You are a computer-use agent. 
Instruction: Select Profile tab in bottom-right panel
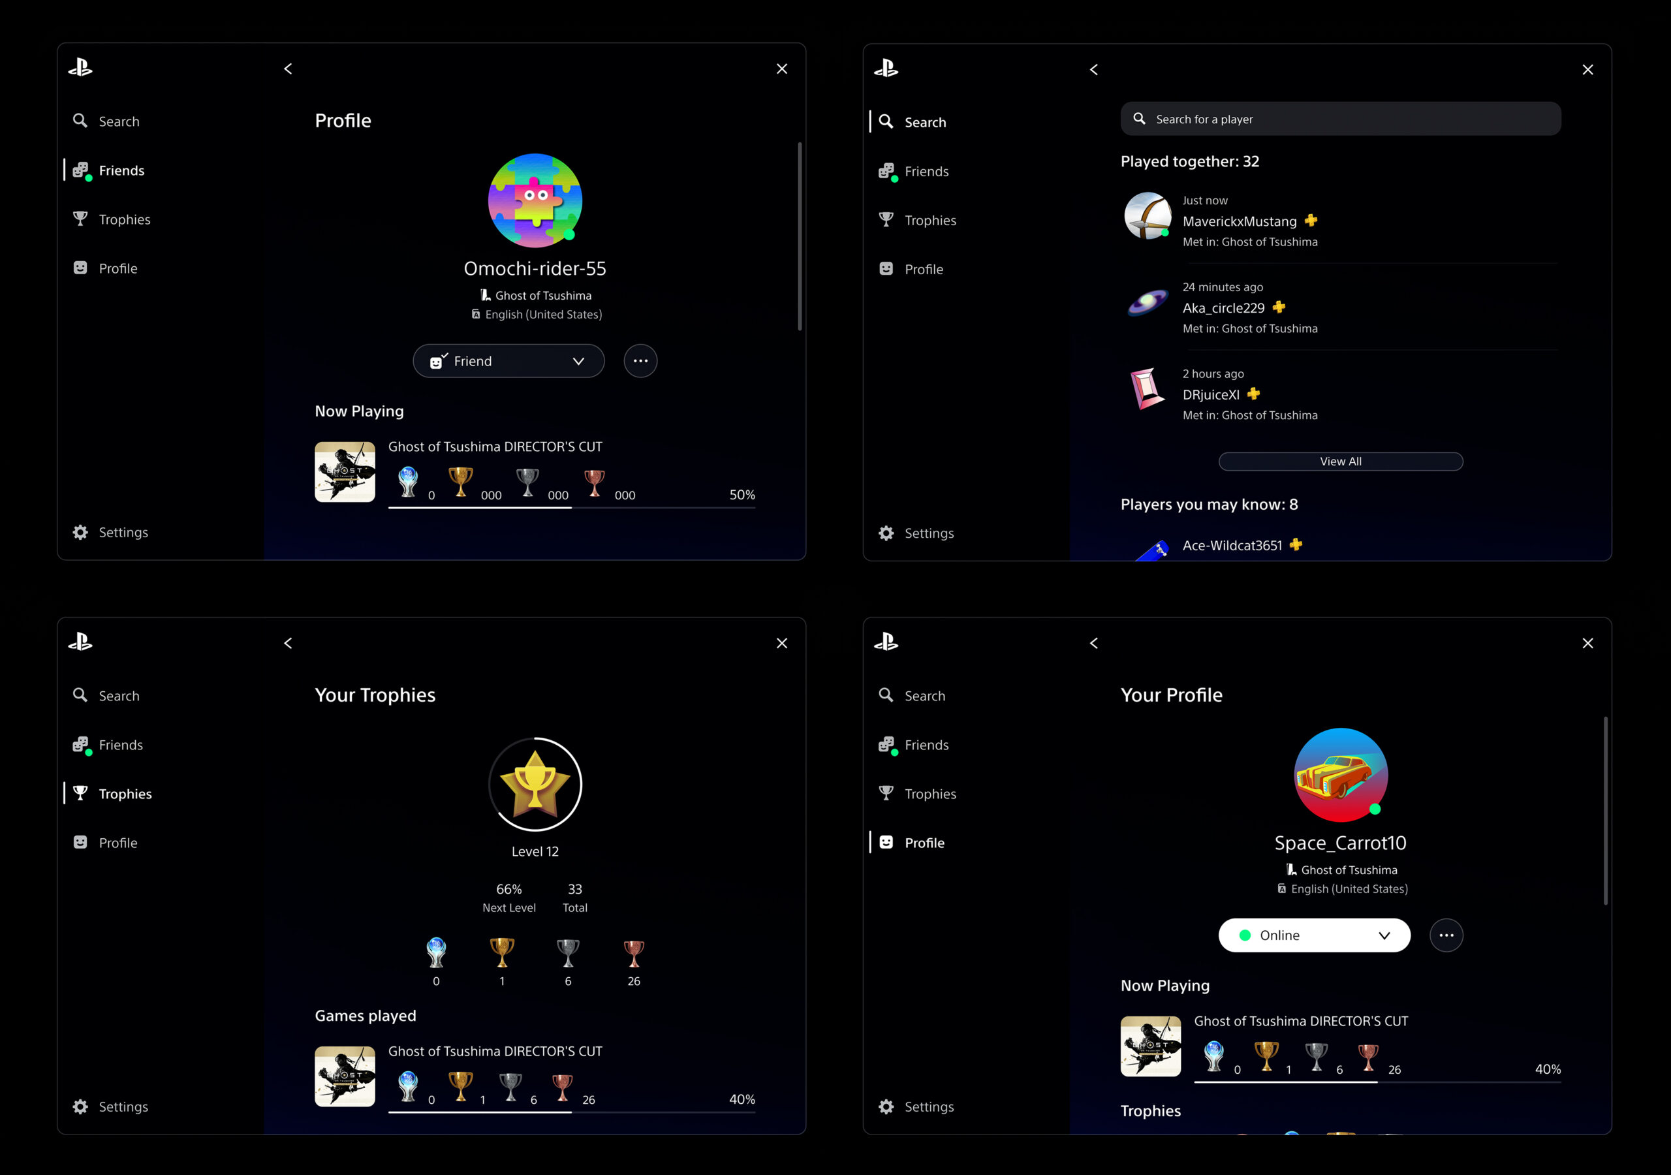[x=918, y=842]
